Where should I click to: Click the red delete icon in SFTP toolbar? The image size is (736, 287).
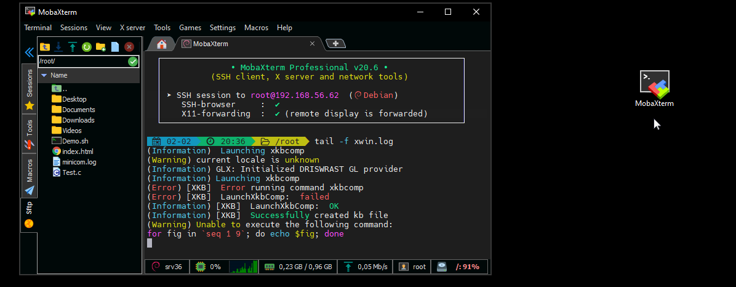tap(129, 47)
